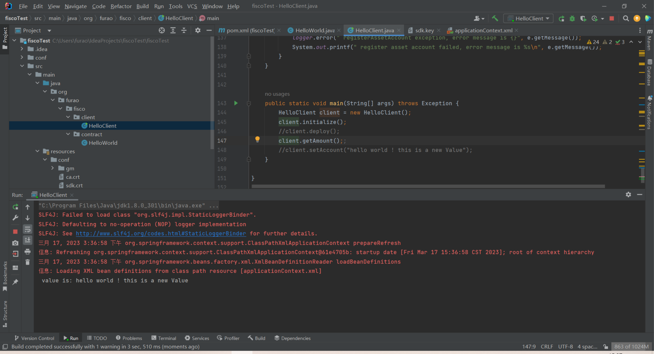Click the run gutter arrow beside main method
This screenshot has width=654, height=354.
click(x=236, y=103)
